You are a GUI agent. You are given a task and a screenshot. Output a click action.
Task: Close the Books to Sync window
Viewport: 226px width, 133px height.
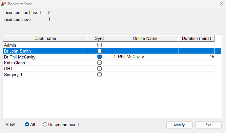220,4
